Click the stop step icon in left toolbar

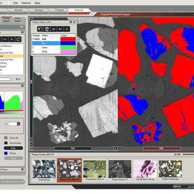[12, 39]
